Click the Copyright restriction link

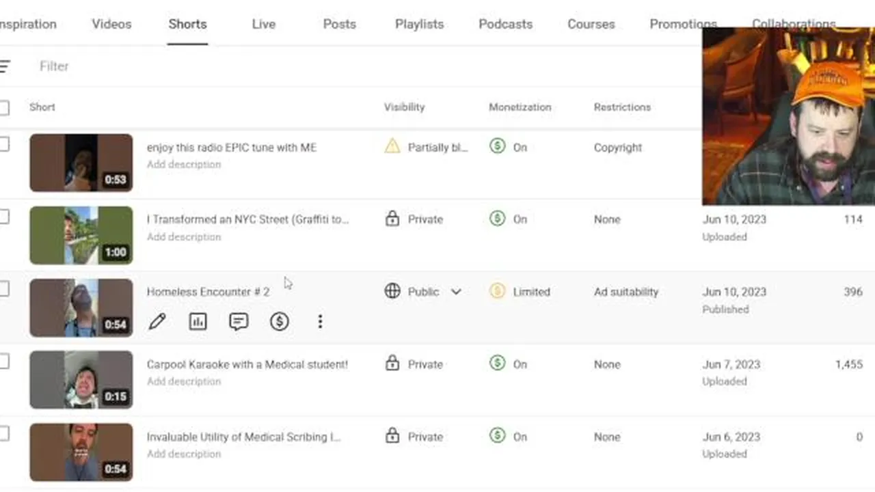[618, 148]
